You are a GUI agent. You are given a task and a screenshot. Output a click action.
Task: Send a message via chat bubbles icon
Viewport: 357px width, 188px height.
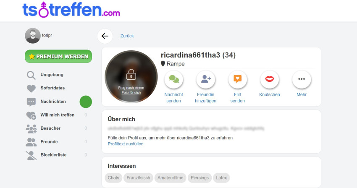(x=174, y=79)
